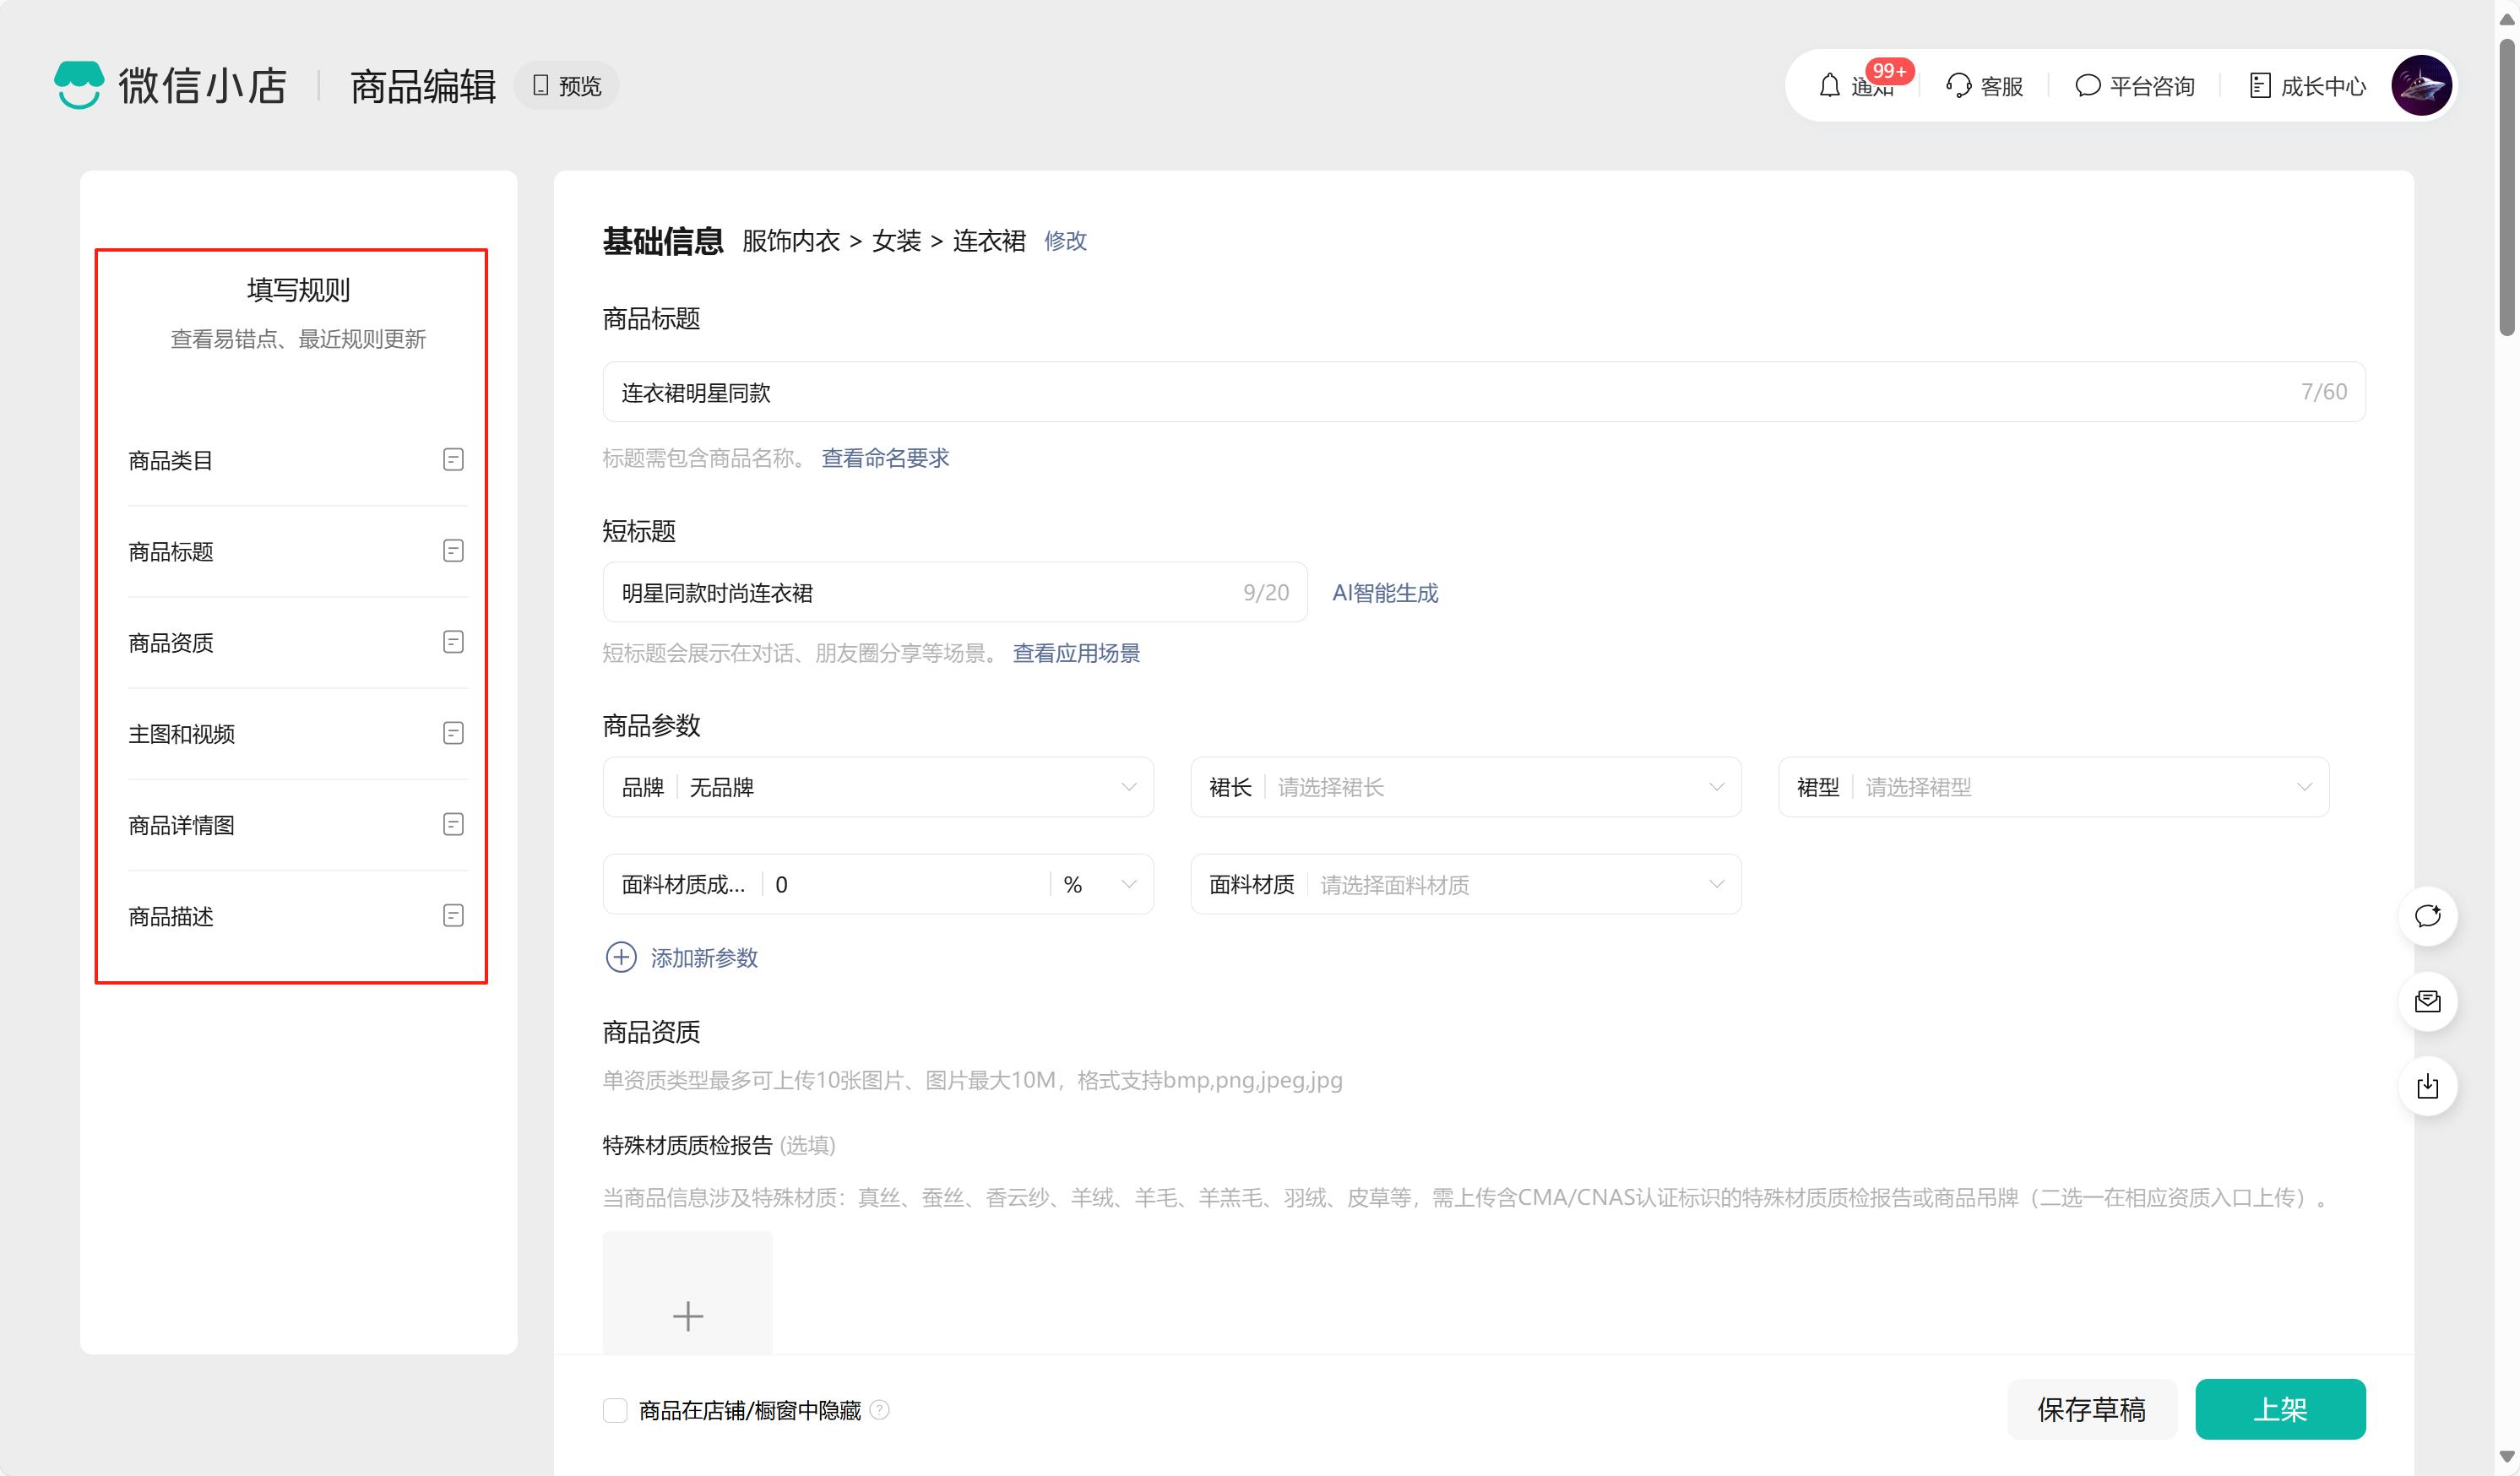Click the floating mail envelope icon
This screenshot has width=2520, height=1476.
point(2427,1001)
